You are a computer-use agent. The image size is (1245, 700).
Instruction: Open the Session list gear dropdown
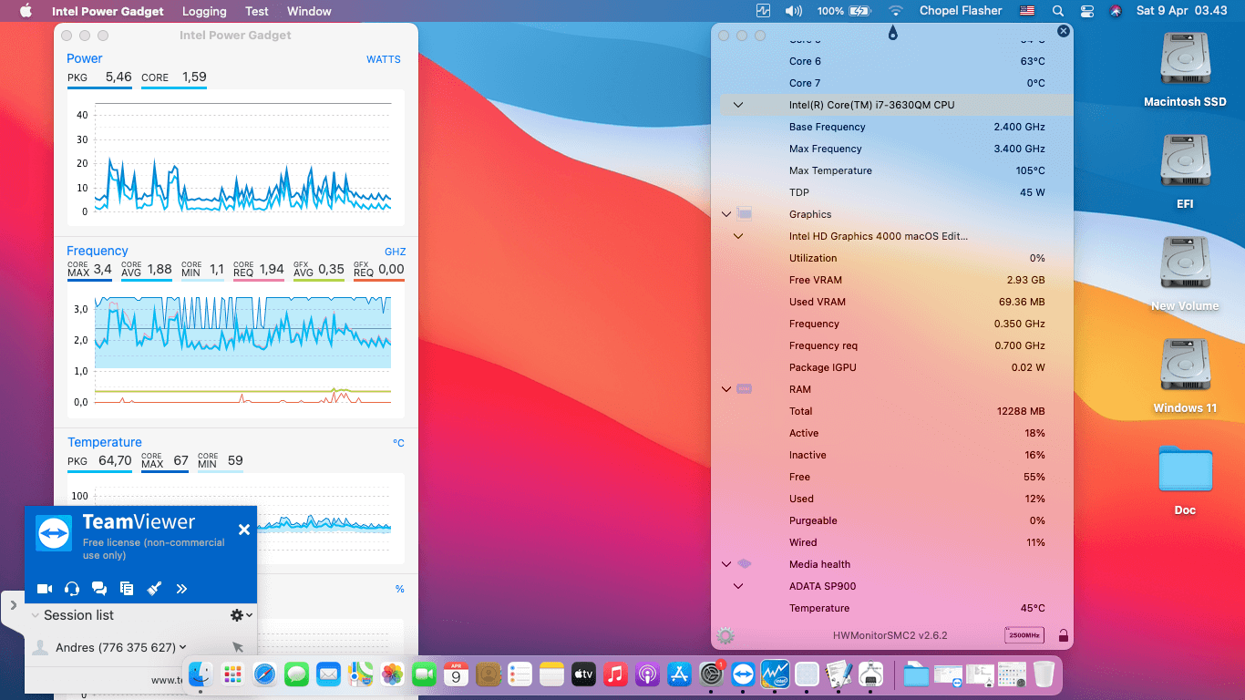(241, 615)
